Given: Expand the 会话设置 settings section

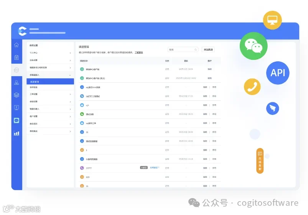Looking at the screenshot, I should point(50,102).
